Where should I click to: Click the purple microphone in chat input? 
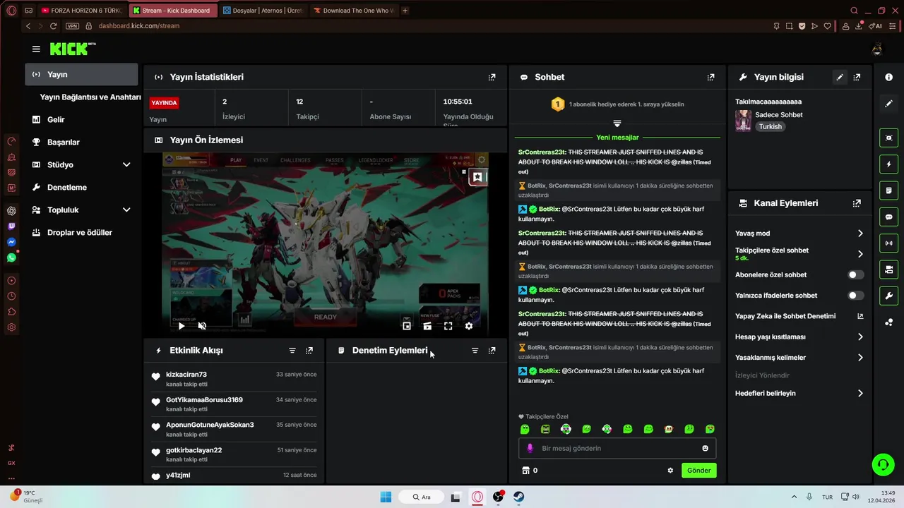[530, 448]
